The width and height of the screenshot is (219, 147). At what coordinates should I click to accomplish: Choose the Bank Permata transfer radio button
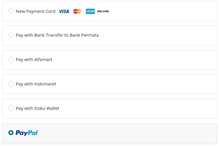pos(11,35)
